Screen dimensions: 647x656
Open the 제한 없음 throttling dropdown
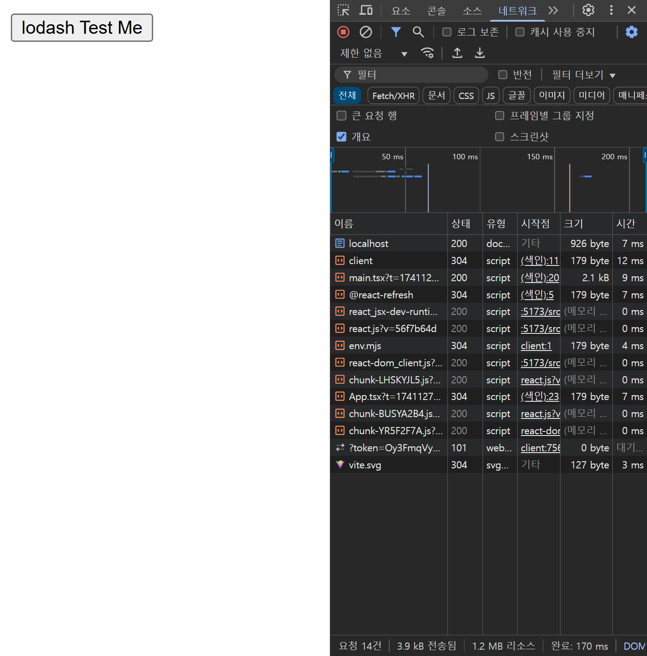click(374, 53)
